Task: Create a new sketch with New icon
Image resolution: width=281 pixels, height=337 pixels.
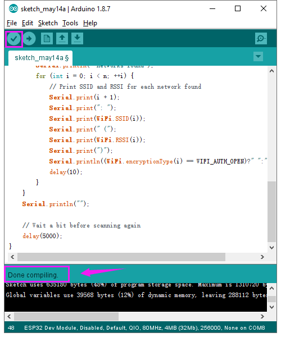Action: [x=47, y=38]
